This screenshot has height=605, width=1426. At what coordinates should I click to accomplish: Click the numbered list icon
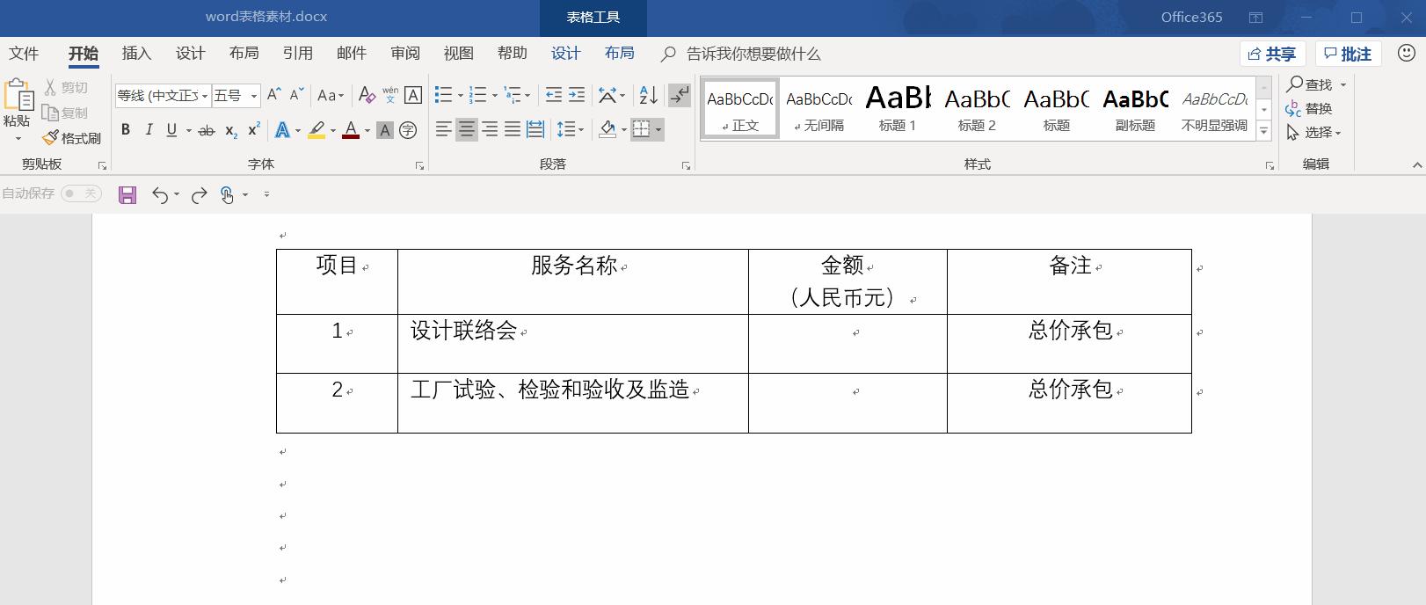(x=477, y=95)
